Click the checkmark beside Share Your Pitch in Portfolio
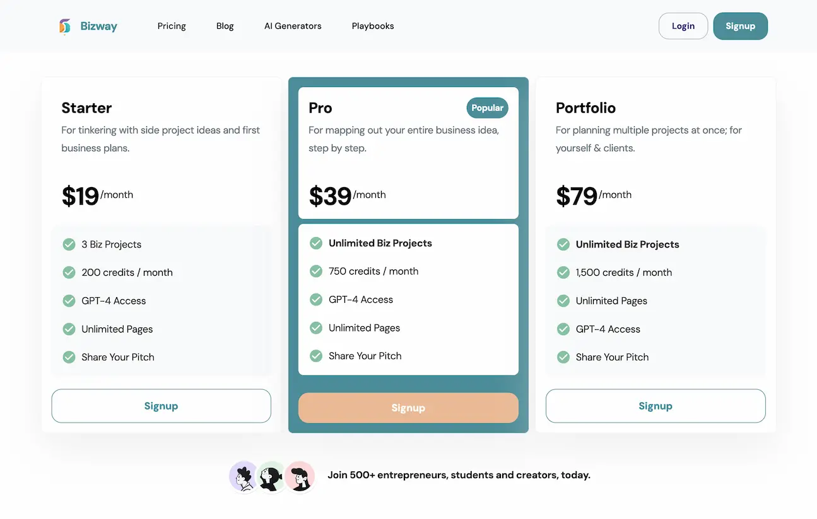 pos(563,356)
